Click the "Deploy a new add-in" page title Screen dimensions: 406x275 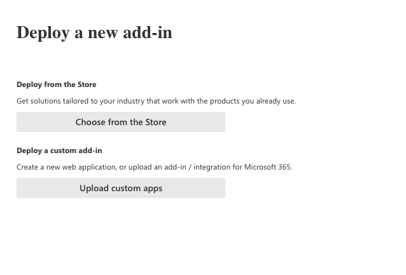(94, 32)
